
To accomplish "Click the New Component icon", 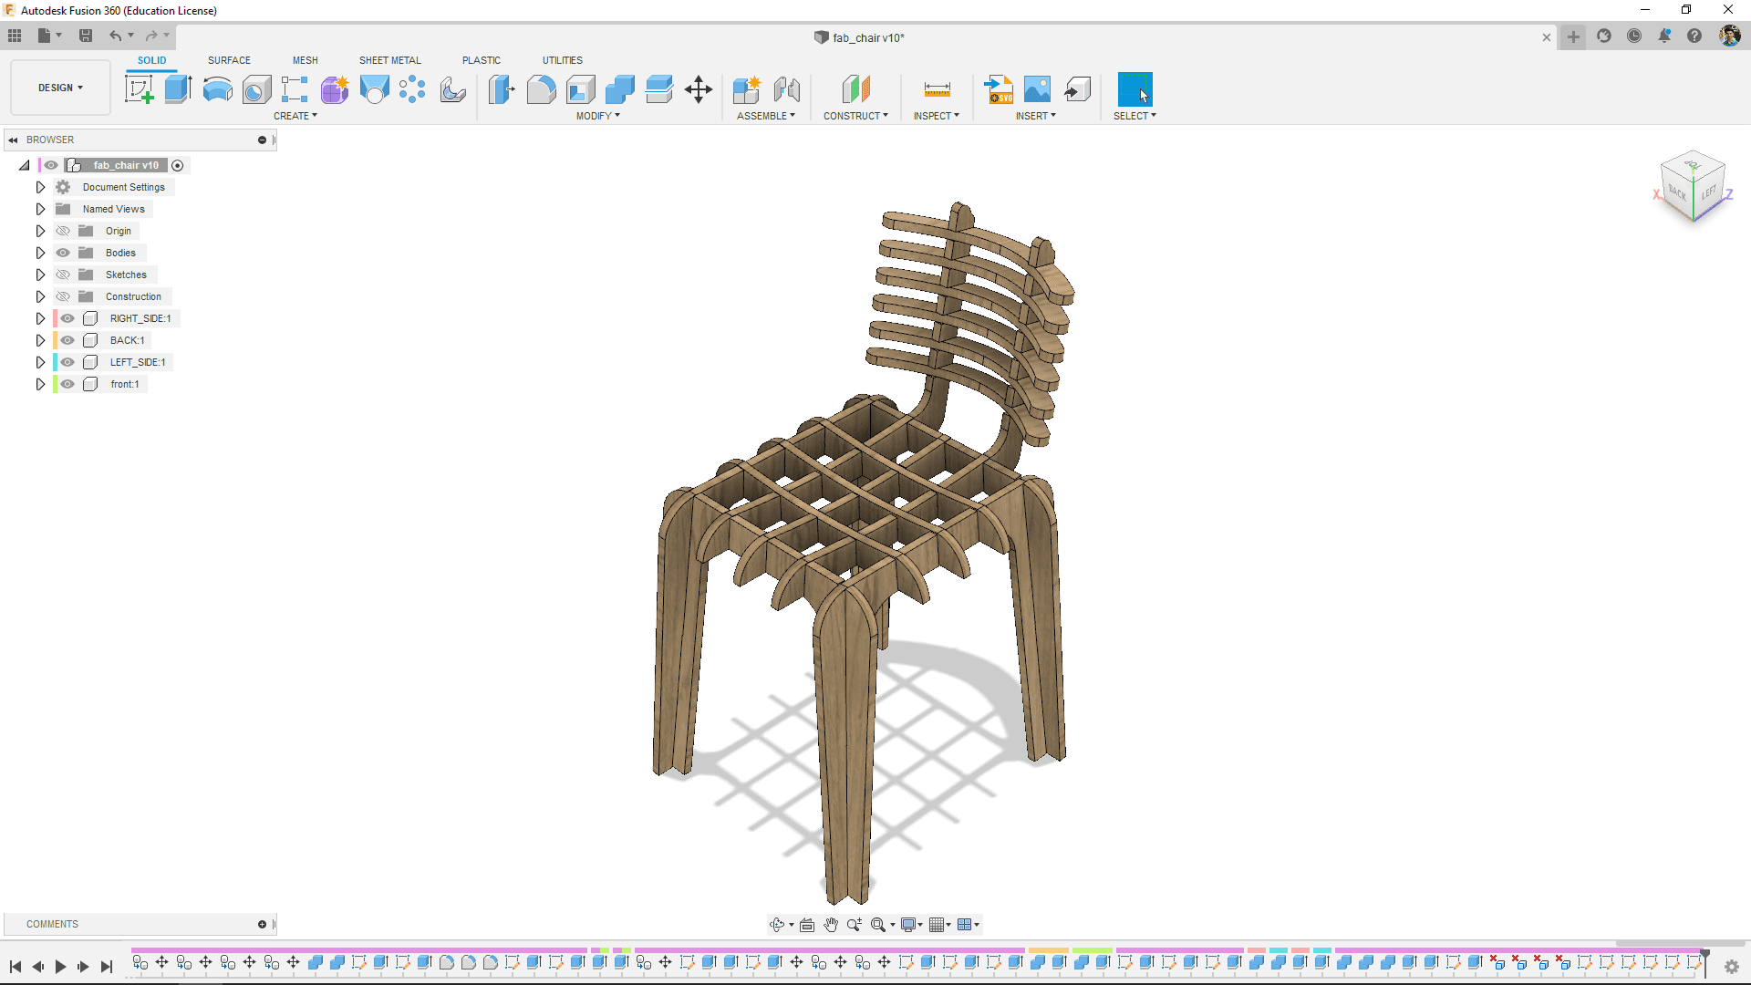I will tap(746, 89).
